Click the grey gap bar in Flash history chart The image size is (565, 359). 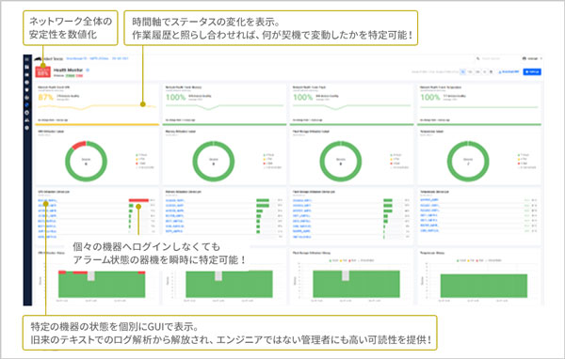coord(346,275)
